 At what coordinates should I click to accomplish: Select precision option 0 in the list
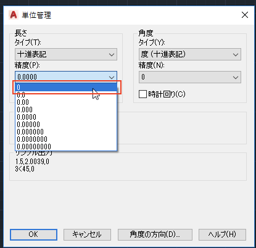pyautogui.click(x=66, y=88)
